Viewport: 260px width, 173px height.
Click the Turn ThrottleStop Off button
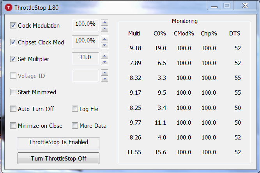click(x=58, y=158)
